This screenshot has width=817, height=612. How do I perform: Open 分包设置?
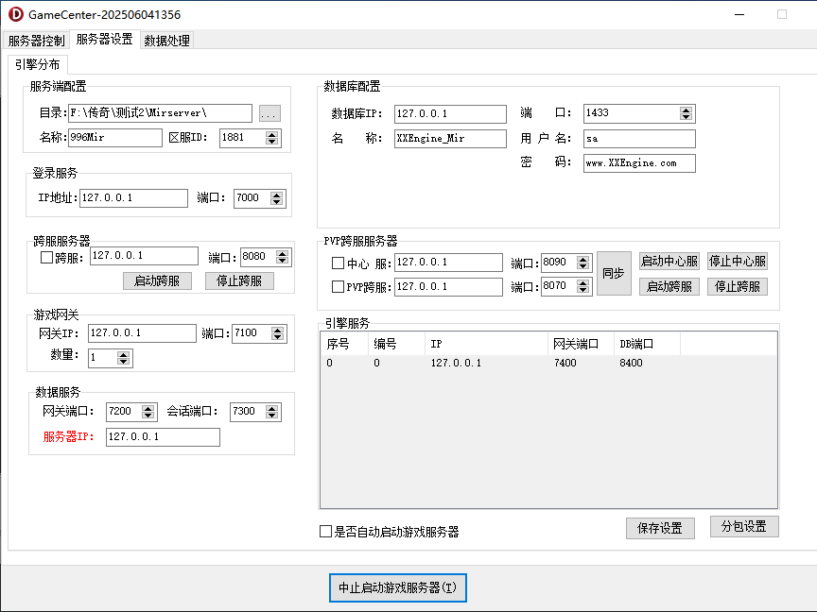click(x=744, y=528)
